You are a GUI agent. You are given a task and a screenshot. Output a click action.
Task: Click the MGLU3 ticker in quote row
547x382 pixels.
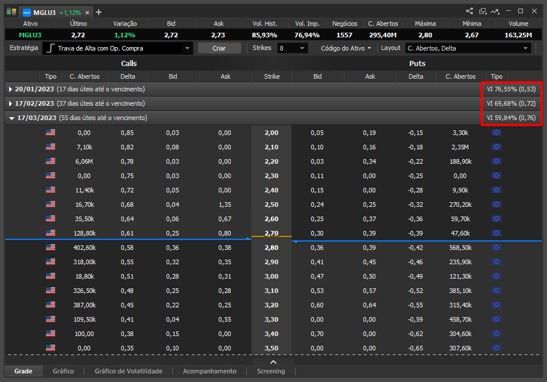coord(30,35)
